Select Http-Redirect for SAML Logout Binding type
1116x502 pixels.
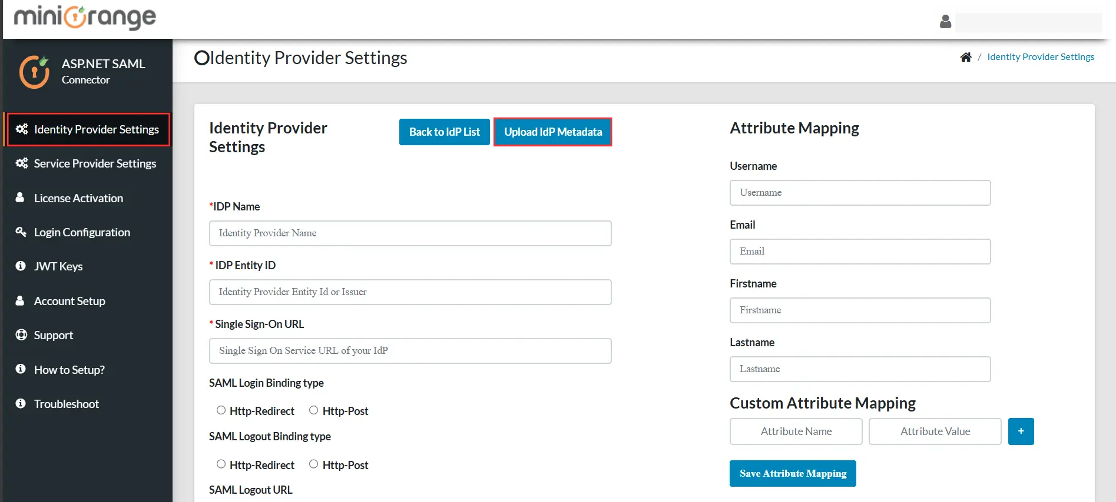click(221, 464)
